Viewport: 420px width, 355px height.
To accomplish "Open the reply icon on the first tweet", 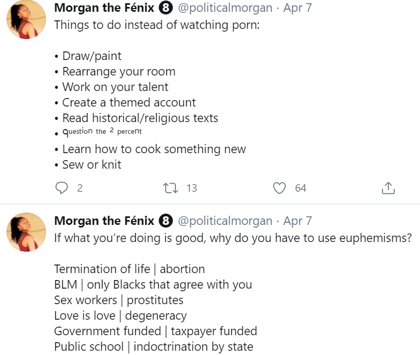I will (62, 187).
